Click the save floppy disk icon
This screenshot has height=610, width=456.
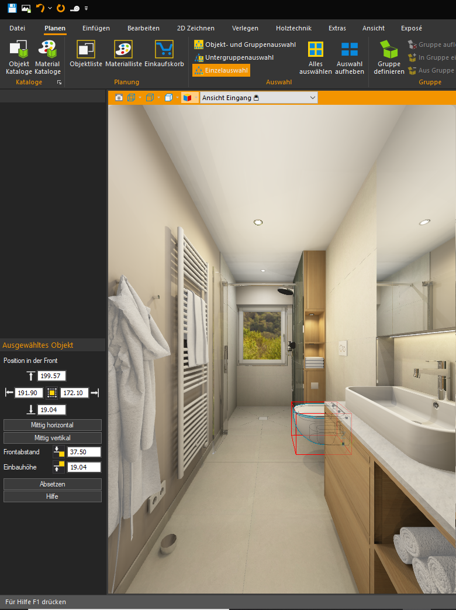coord(12,8)
